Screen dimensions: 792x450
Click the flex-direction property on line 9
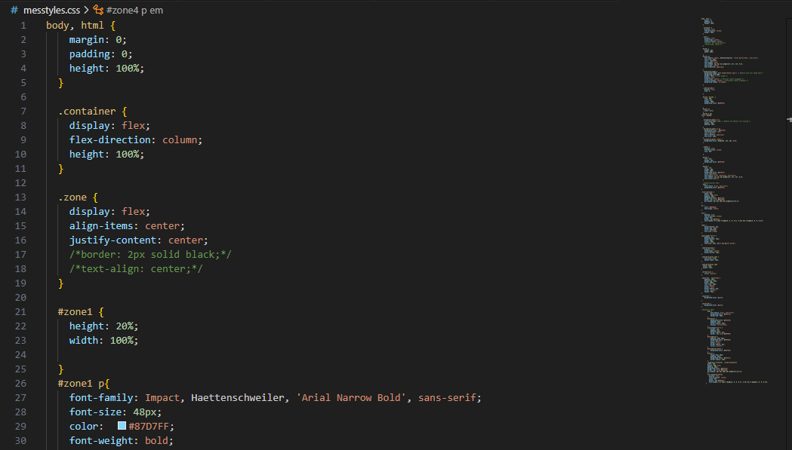coord(110,139)
